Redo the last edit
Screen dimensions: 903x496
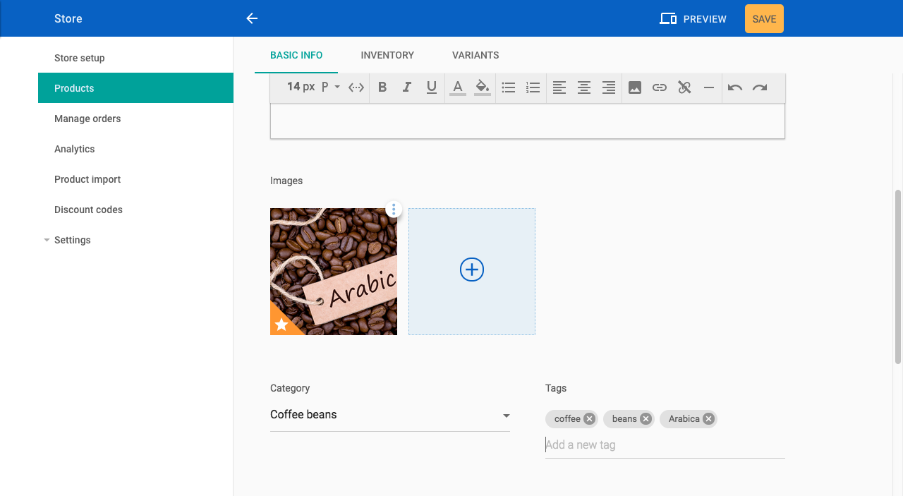(x=760, y=87)
